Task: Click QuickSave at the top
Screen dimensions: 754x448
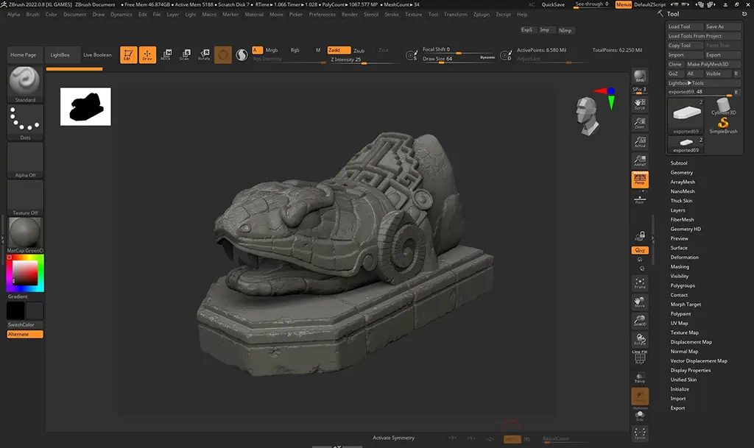Action: 553,4
